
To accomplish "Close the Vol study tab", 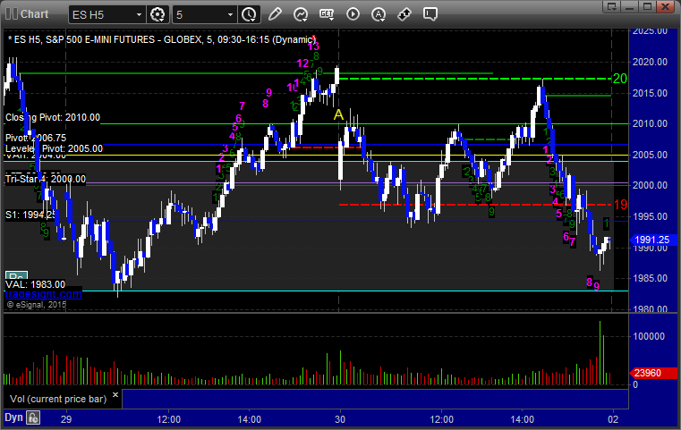I will pyautogui.click(x=115, y=395).
